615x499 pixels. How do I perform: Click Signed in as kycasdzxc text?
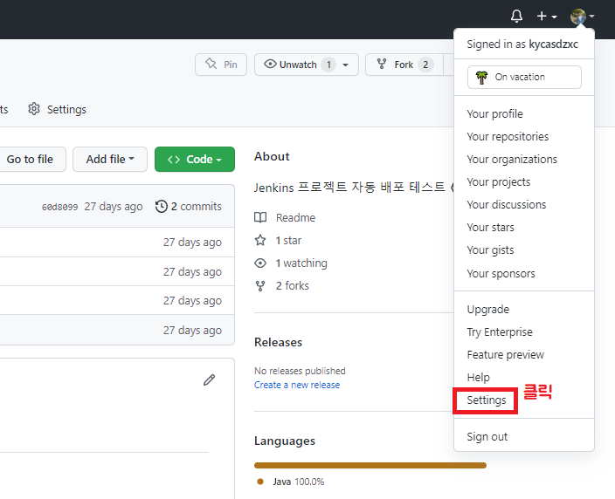coord(522,44)
